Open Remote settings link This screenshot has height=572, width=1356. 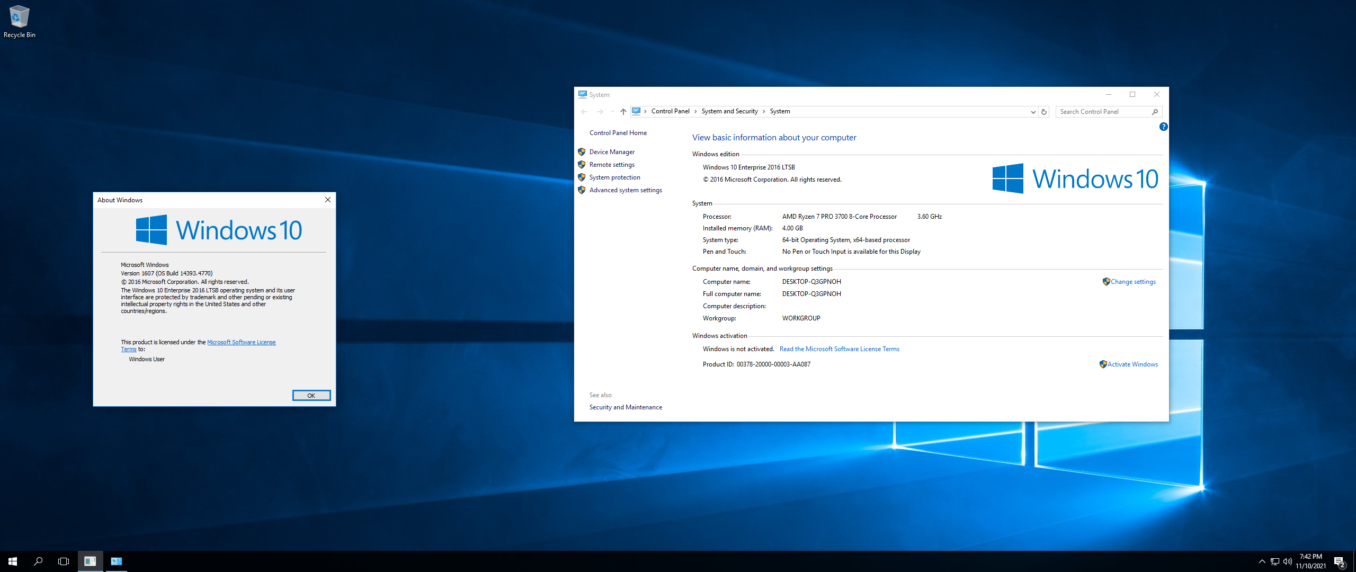pyautogui.click(x=612, y=165)
